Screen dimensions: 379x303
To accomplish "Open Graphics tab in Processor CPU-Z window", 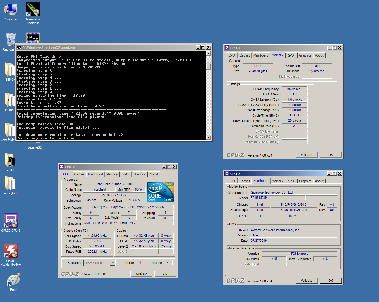I will click(140, 174).
